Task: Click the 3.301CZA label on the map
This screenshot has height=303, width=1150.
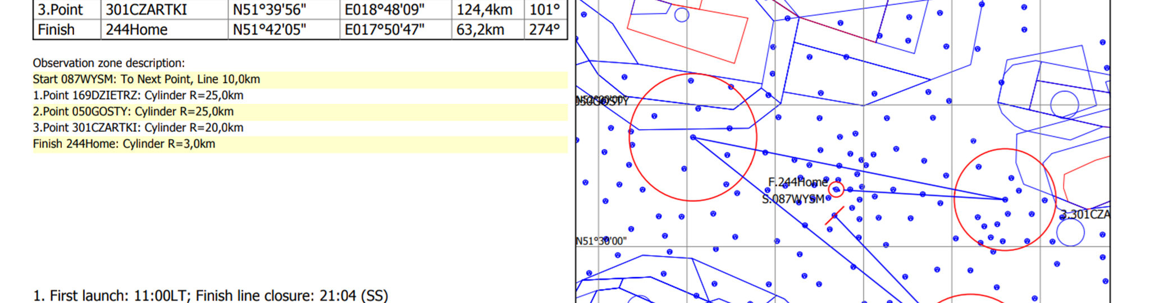Action: click(1084, 214)
